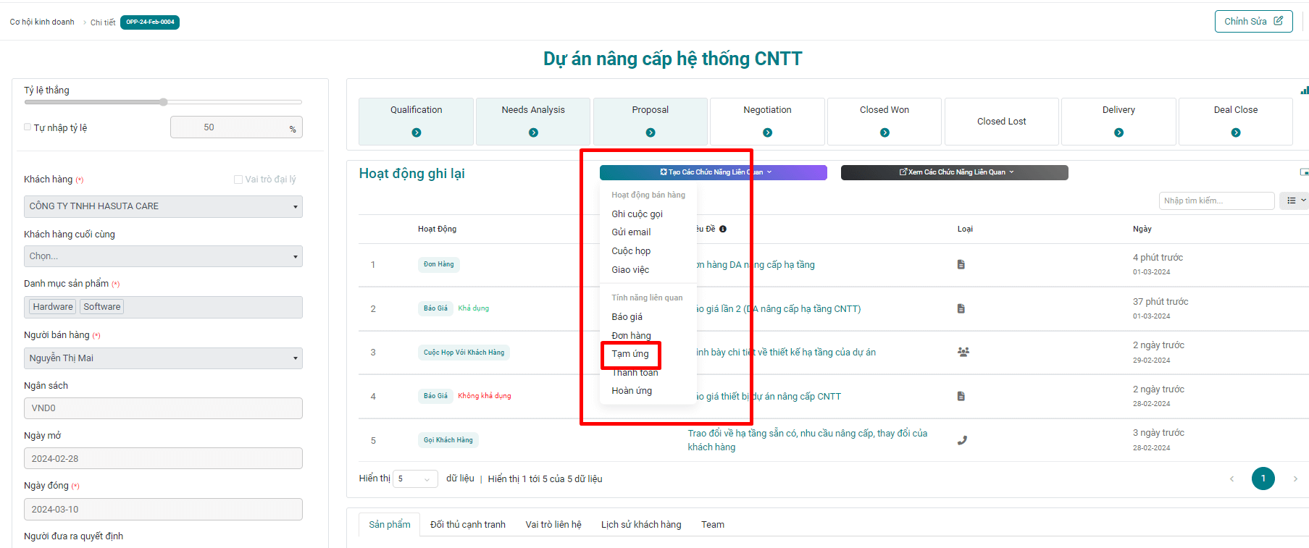Image resolution: width=1309 pixels, height=548 pixels.
Task: Click the group meeting icon in row 3
Action: click(x=963, y=352)
